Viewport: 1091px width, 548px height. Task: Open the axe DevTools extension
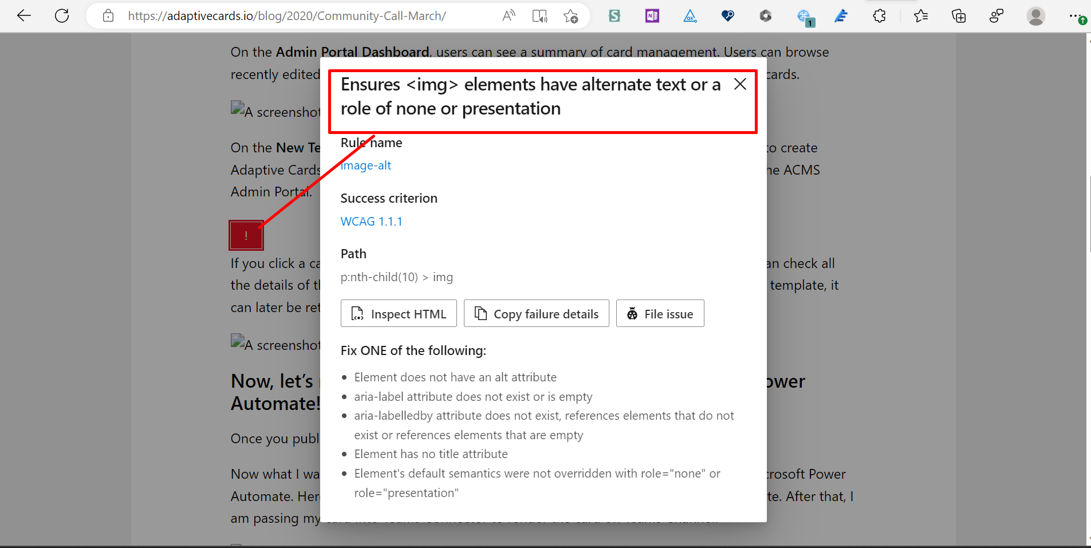pyautogui.click(x=690, y=16)
